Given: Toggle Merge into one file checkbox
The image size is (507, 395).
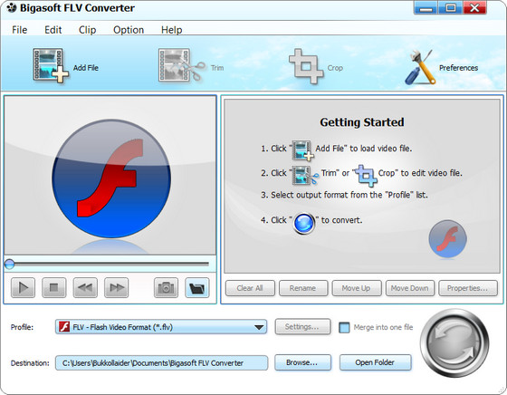Looking at the screenshot, I should click(x=344, y=327).
